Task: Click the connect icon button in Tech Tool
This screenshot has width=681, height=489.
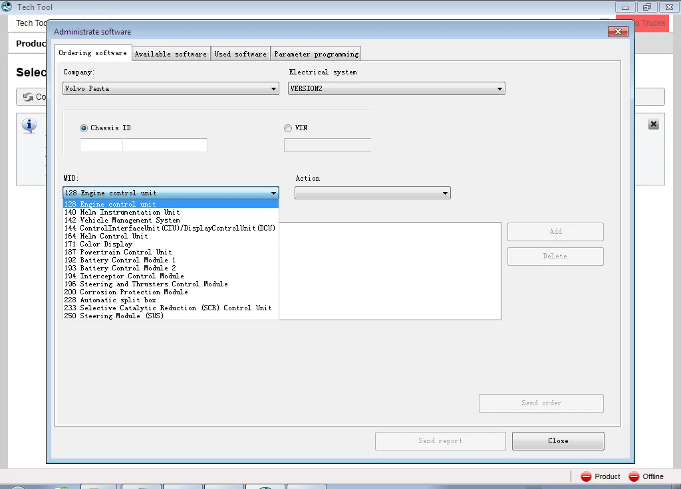Action: [29, 97]
